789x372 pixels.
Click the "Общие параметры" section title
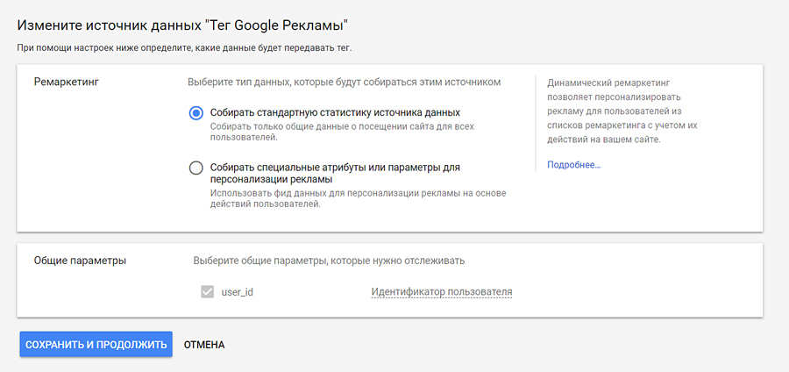[80, 261]
